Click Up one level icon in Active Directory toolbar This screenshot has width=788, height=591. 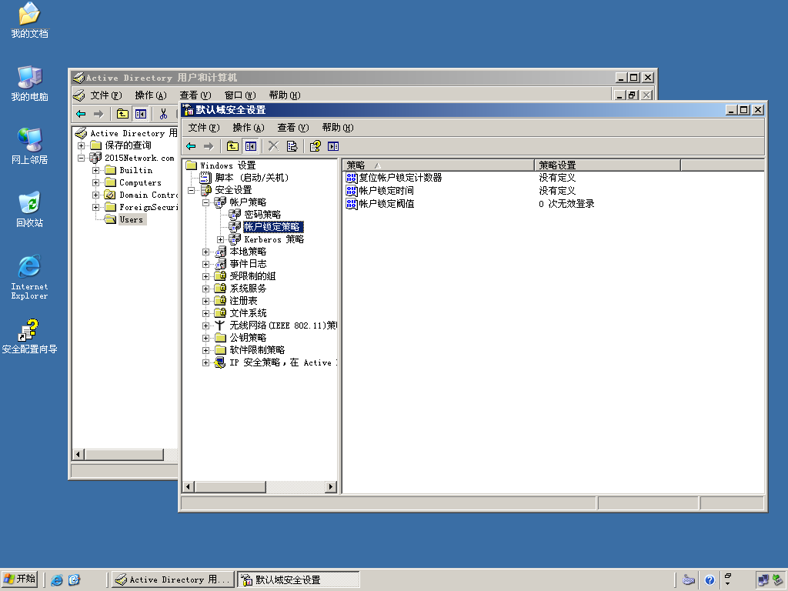click(x=122, y=114)
